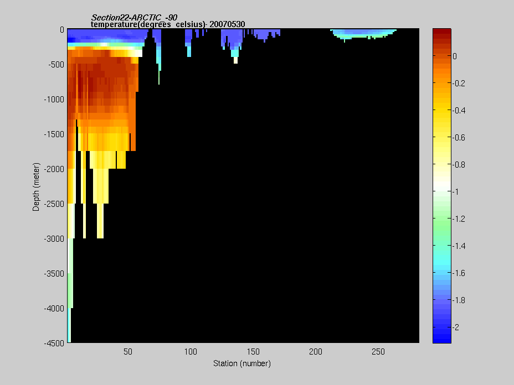This screenshot has height=385, width=514.
Task: Click the x-axis tick label 50
Action: (128, 352)
